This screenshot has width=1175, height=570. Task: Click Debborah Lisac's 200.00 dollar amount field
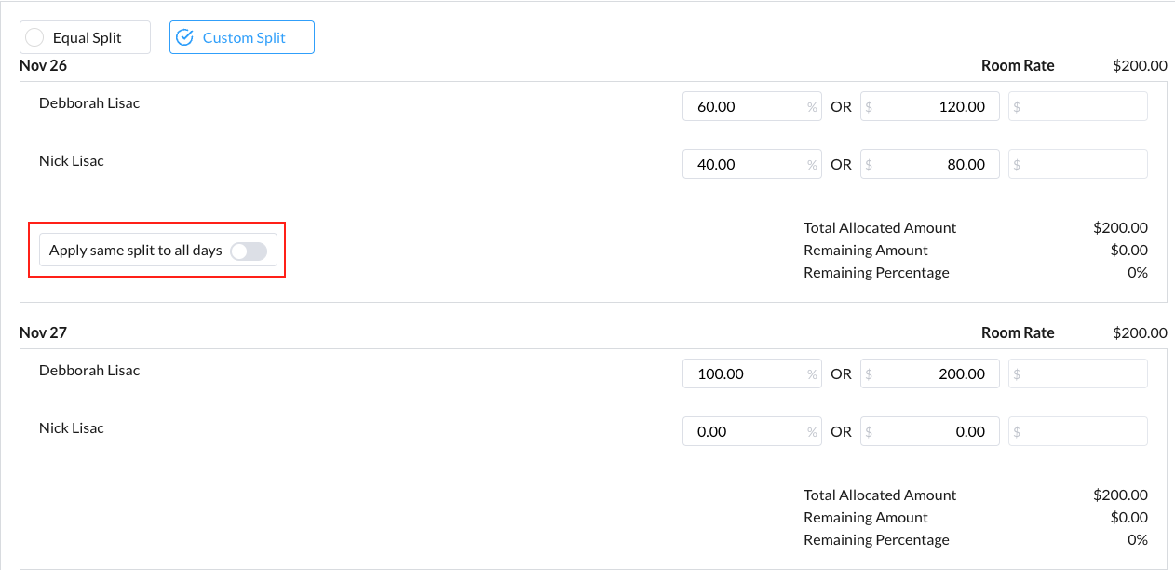tap(929, 373)
